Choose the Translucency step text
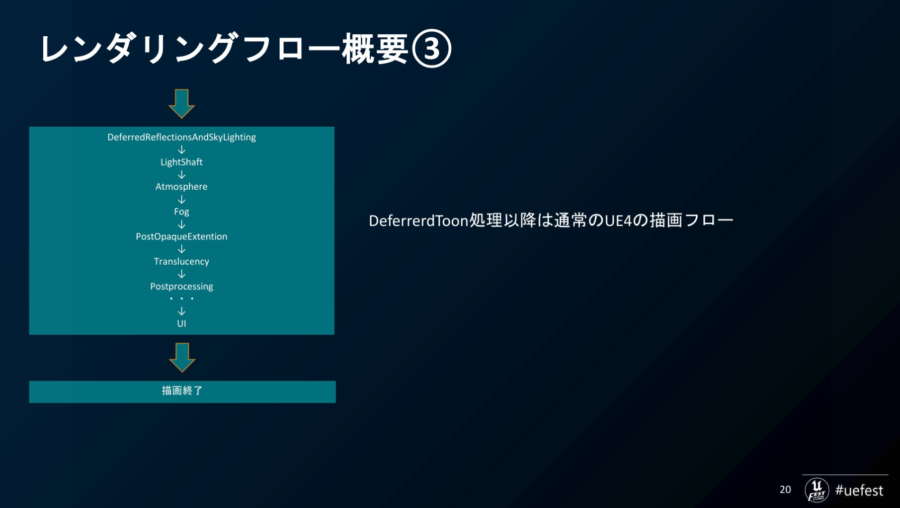The width and height of the screenshot is (900, 508). point(181,261)
